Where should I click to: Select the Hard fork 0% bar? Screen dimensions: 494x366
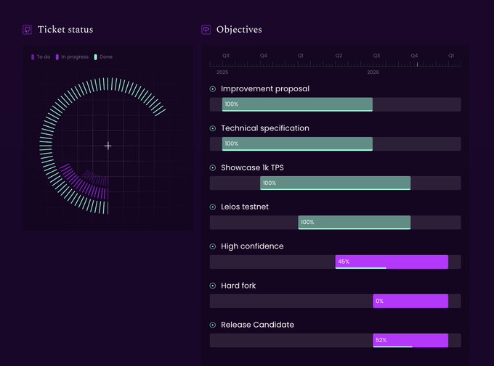410,301
